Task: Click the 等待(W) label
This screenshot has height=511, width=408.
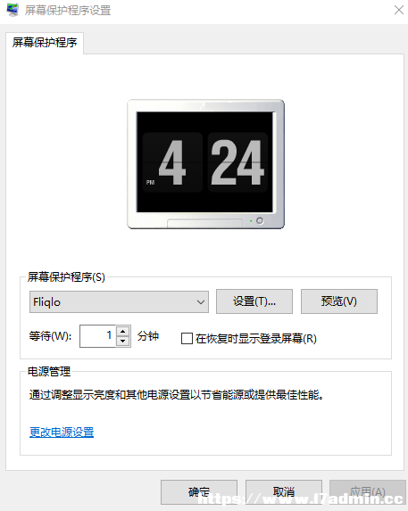Action: coord(50,336)
